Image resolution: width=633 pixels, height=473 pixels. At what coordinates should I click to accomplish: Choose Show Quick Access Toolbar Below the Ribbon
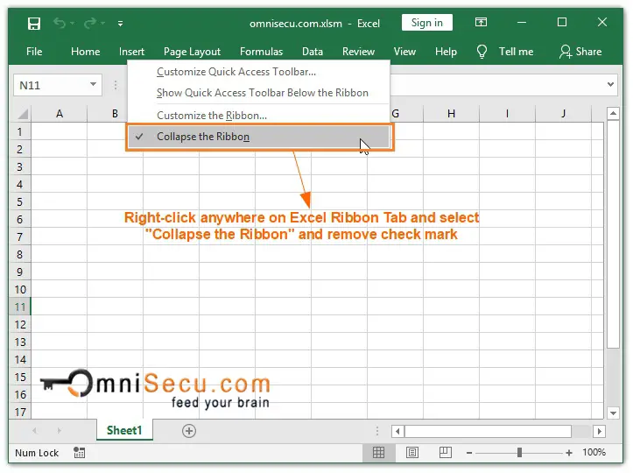coord(258,93)
